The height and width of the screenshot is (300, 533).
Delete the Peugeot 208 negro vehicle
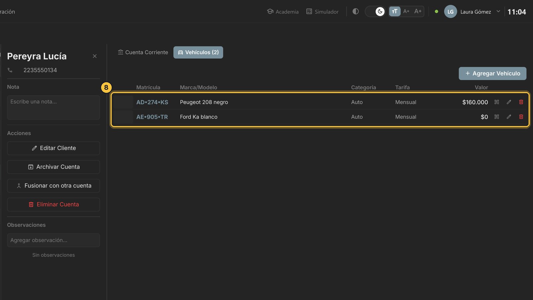pyautogui.click(x=521, y=102)
